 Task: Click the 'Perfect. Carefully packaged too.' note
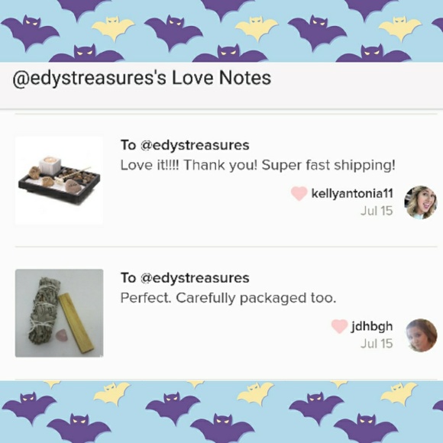pos(228,298)
